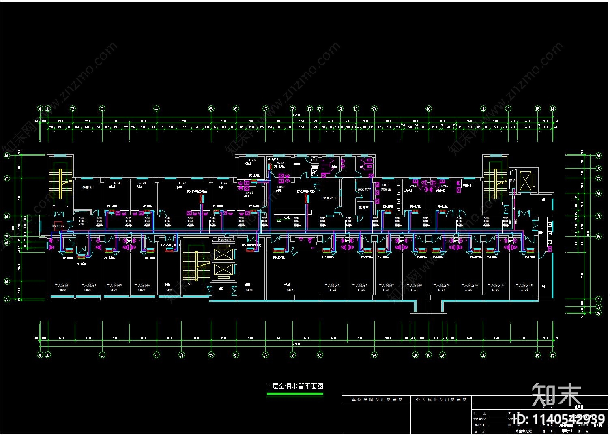Click the drawing title 三层空调水管平面图
Image resolution: width=610 pixels, height=435 pixels.
pos(295,386)
